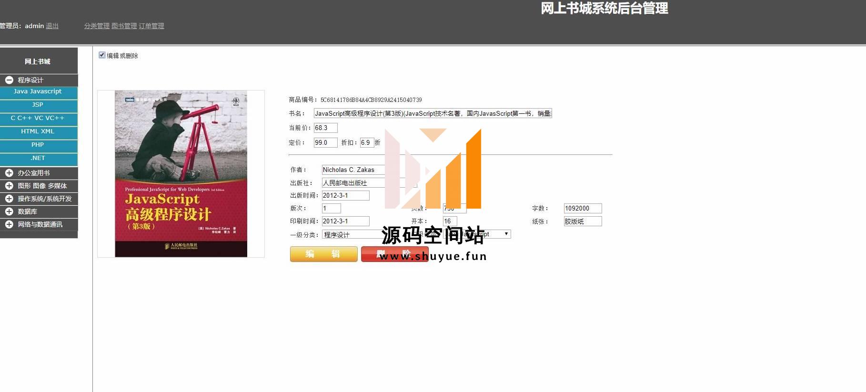Open 图书管理 in the top navigation
Image resolution: width=866 pixels, height=392 pixels.
124,26
